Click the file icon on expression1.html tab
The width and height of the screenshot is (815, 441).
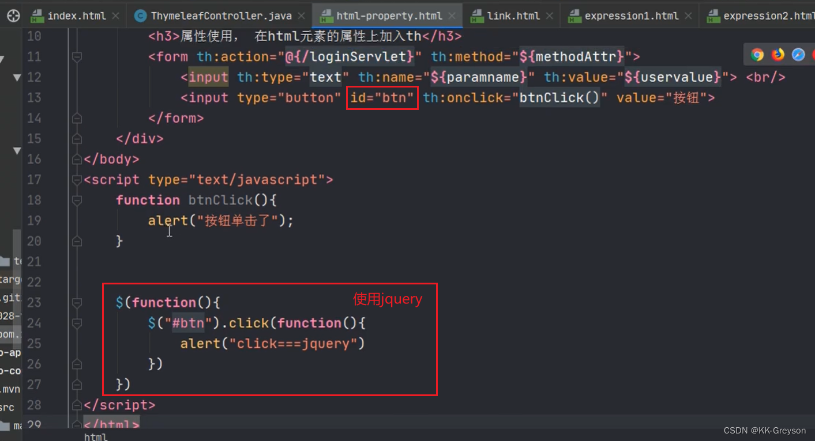[574, 16]
